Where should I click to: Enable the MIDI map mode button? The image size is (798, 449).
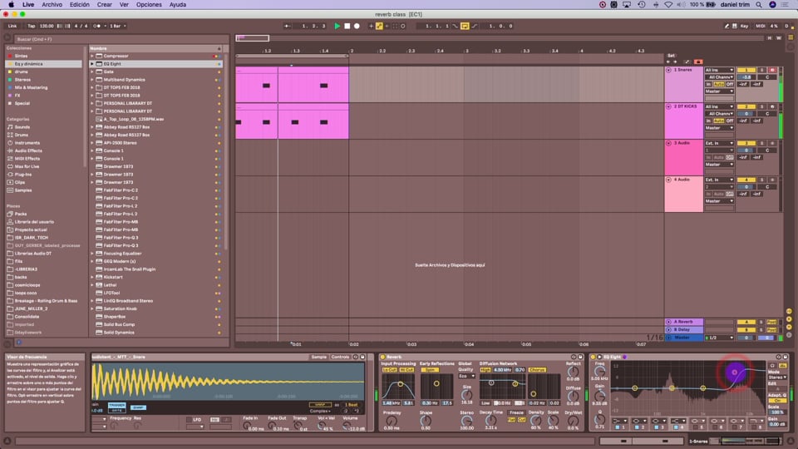click(x=761, y=26)
